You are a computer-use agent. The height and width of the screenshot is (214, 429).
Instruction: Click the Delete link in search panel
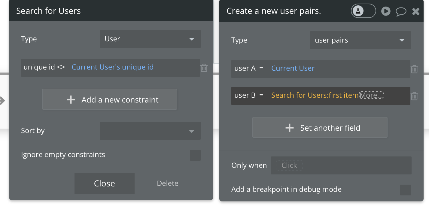coord(168,183)
